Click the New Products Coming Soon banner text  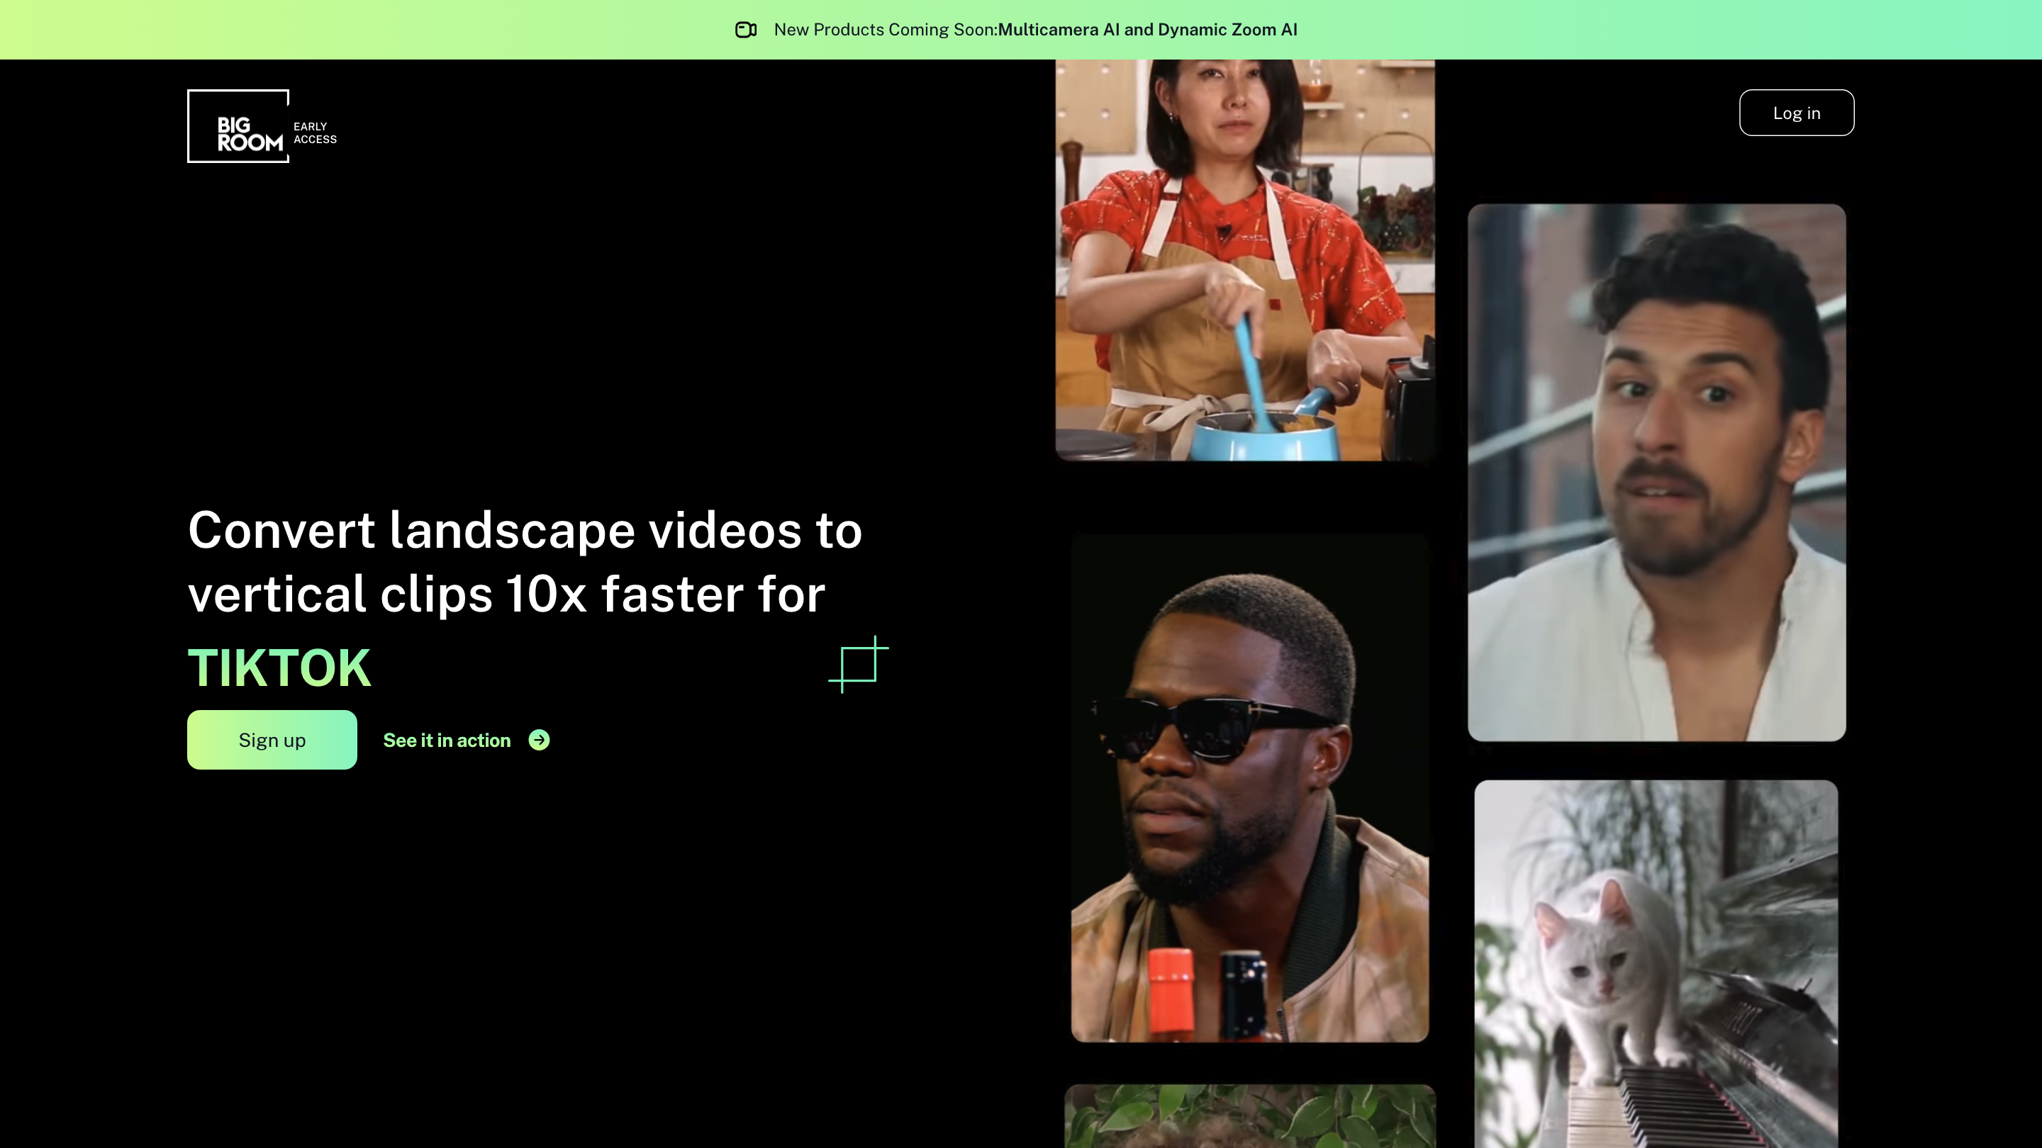tap(885, 30)
